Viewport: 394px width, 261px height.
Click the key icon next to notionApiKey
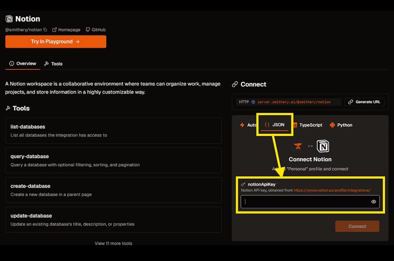(x=243, y=184)
